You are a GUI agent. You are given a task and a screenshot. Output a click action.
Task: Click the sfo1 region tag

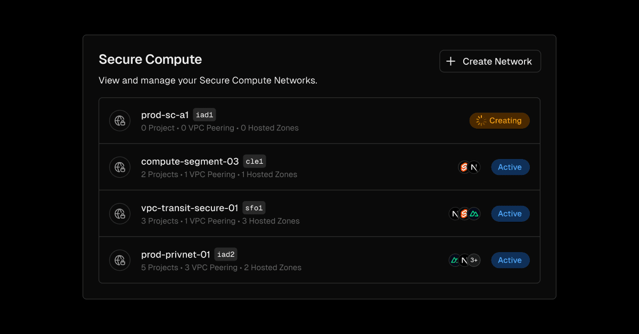(x=254, y=207)
